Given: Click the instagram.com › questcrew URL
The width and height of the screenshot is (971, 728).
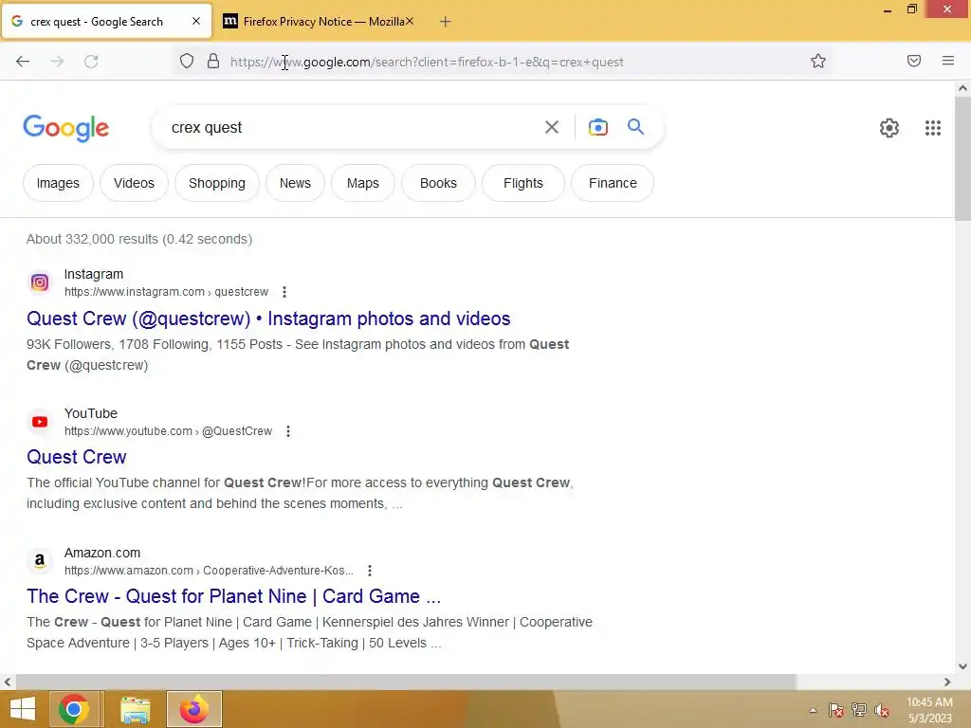Looking at the screenshot, I should [x=166, y=292].
